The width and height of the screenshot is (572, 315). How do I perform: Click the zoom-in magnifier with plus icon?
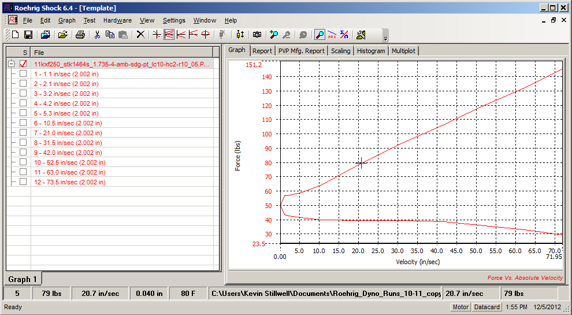coord(274,35)
